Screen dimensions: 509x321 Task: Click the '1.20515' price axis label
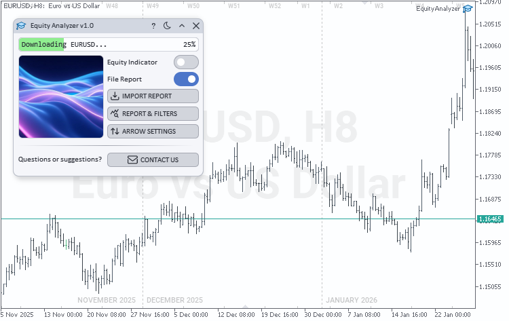490,24
